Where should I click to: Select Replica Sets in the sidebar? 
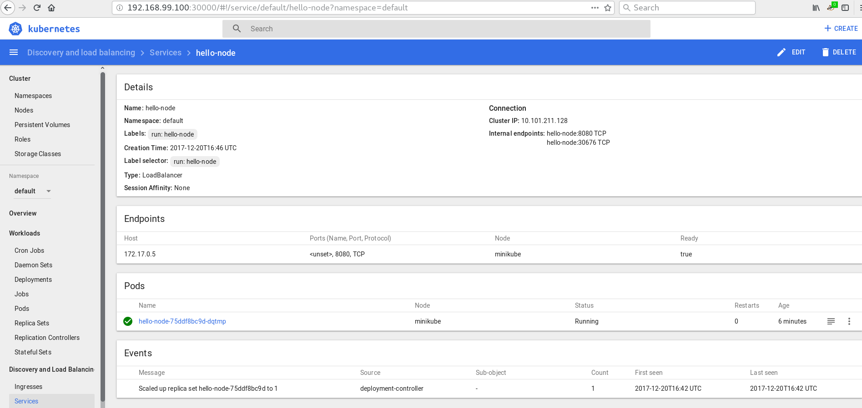32,323
